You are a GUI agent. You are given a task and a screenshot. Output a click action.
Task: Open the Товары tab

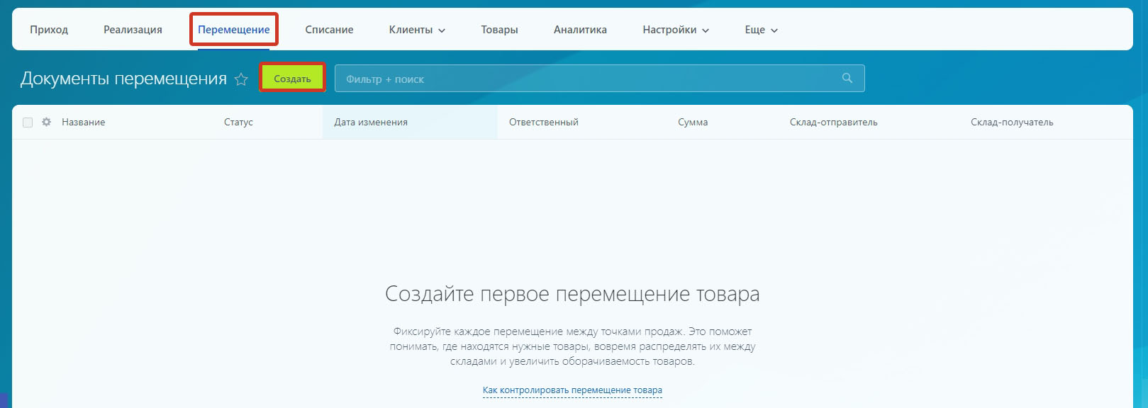tap(499, 30)
